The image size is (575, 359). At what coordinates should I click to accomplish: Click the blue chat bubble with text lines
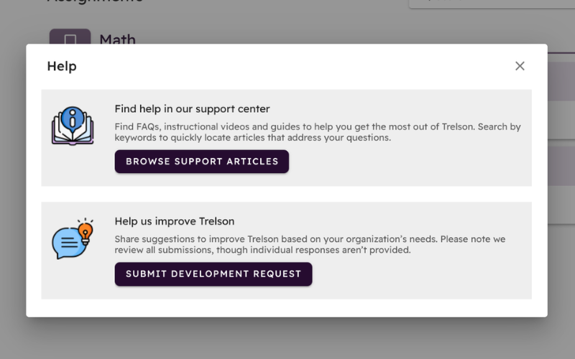click(x=68, y=243)
